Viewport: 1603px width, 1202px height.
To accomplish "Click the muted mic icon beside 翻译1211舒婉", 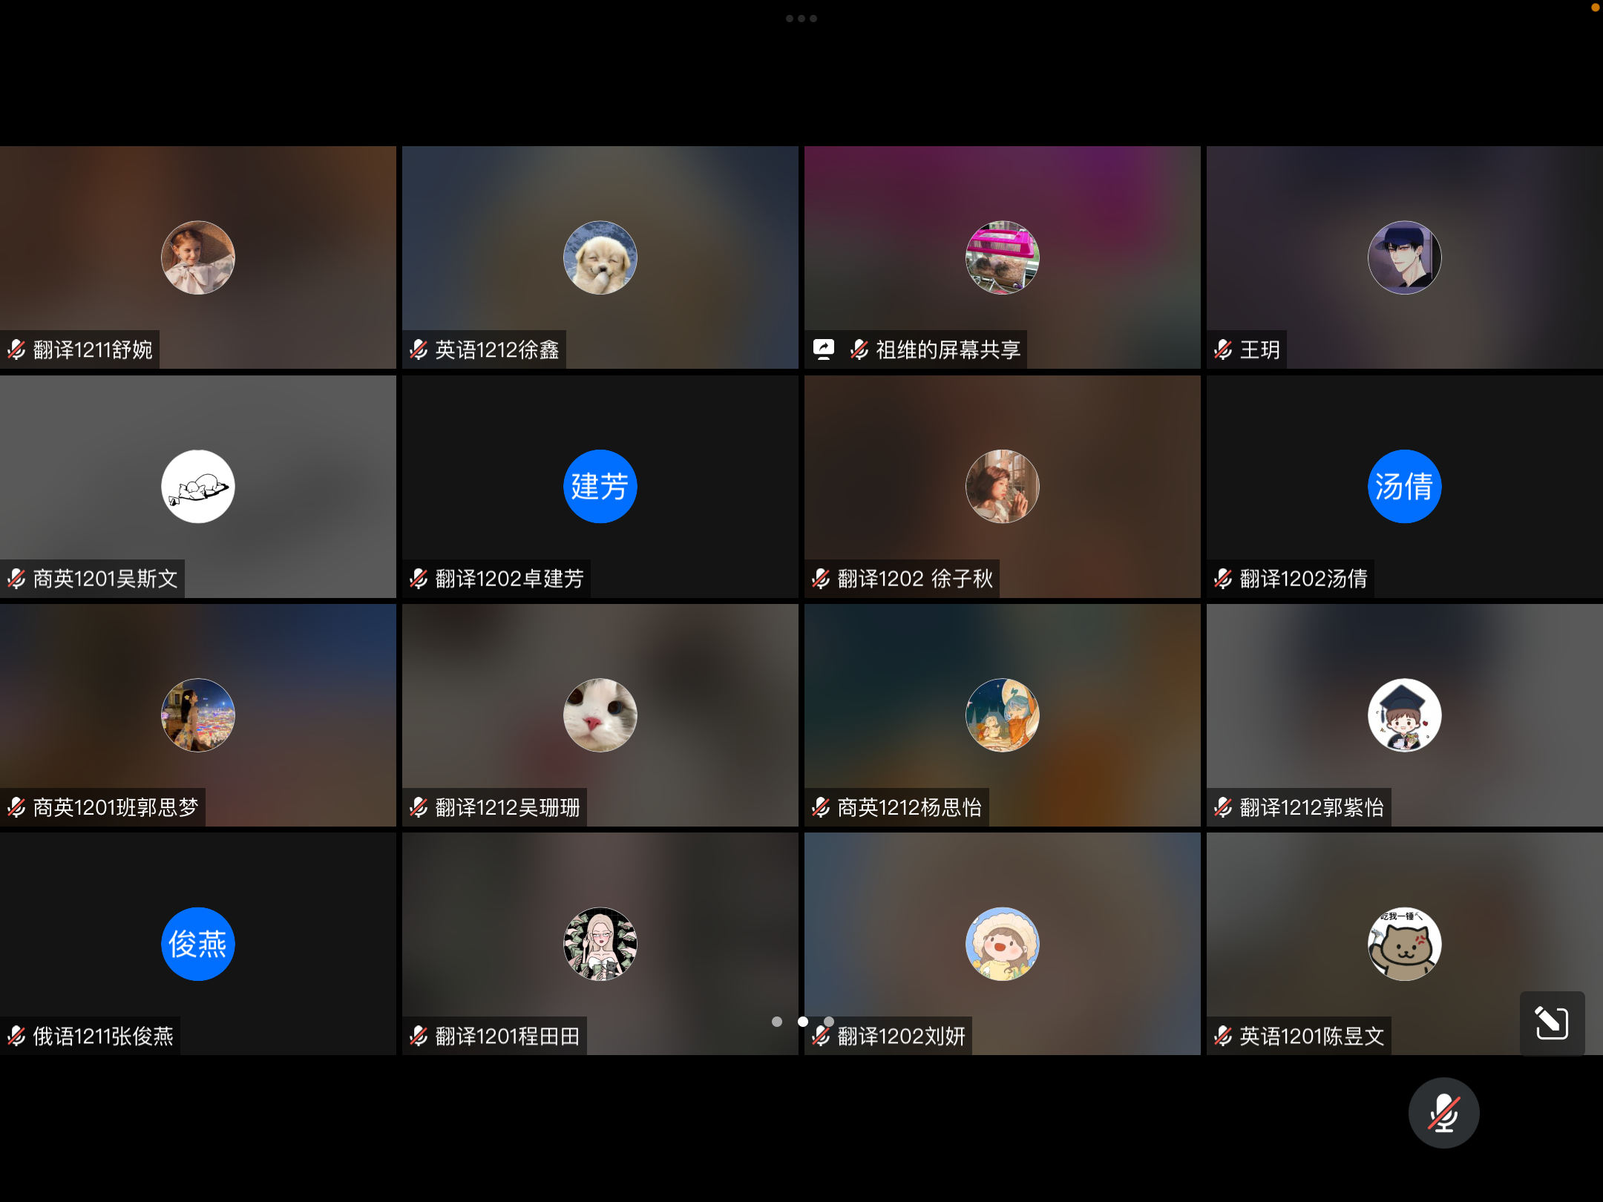I will (16, 349).
